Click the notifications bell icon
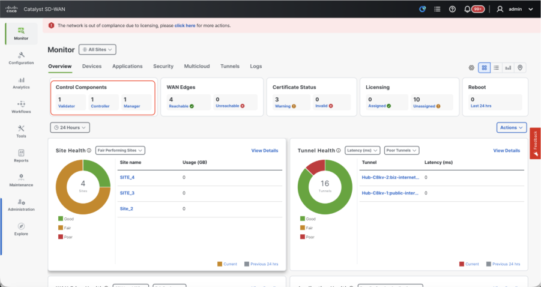This screenshot has height=287, width=541. (x=468, y=9)
